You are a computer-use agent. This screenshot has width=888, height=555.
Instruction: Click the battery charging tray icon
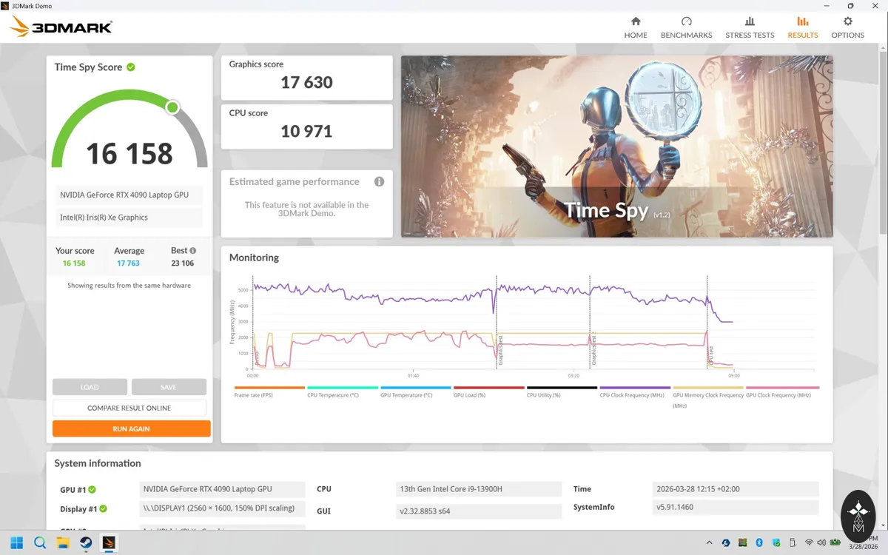click(835, 542)
